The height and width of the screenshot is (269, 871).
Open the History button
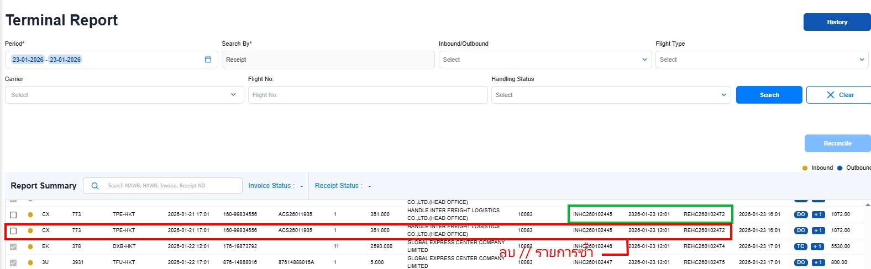coord(837,22)
